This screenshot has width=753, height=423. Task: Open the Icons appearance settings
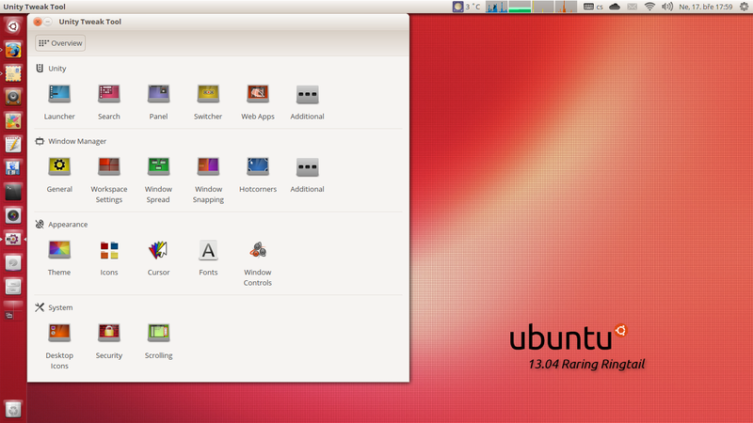(x=109, y=258)
